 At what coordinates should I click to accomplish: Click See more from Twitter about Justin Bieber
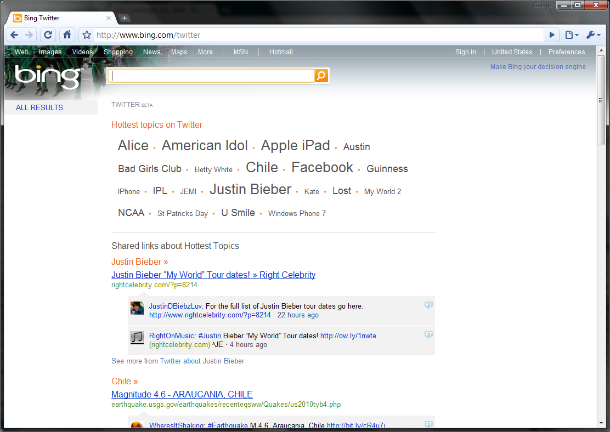[178, 361]
